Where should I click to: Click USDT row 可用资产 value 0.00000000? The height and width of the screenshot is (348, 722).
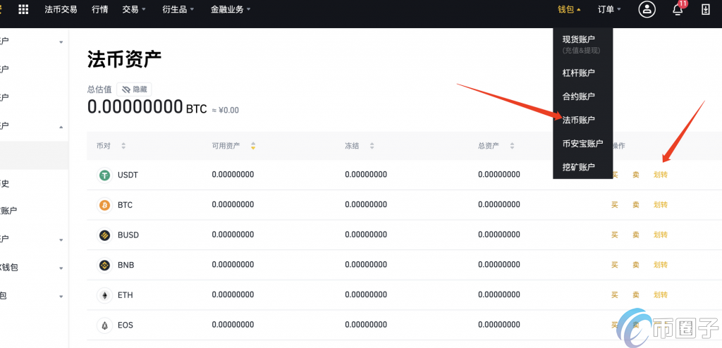pos(233,175)
